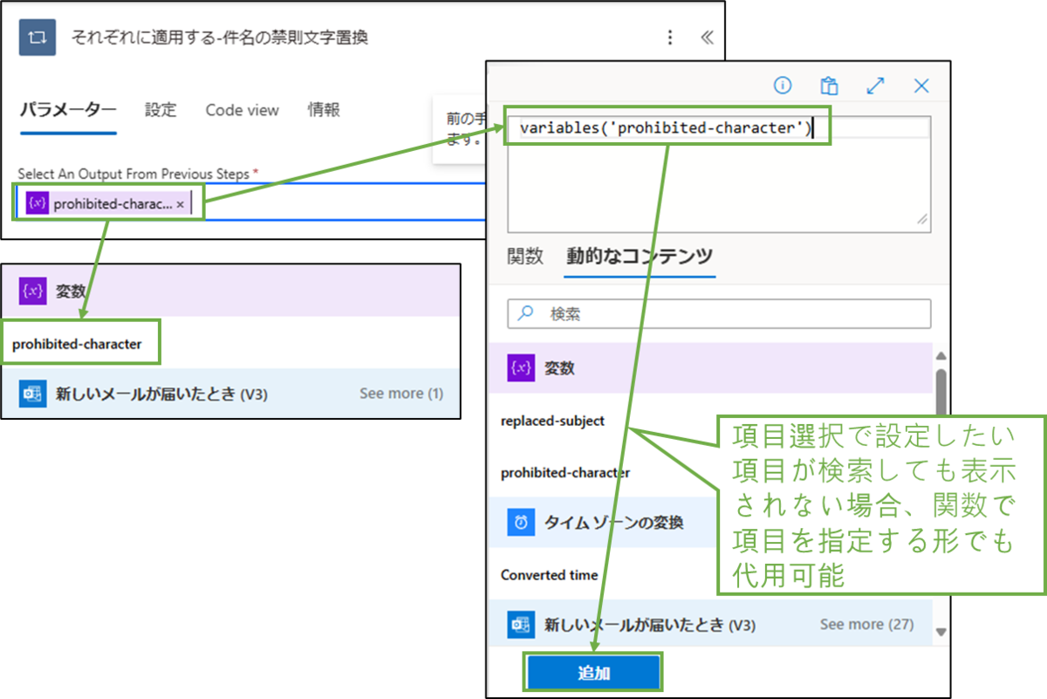Select prohibited-character in the small variable list

77,345
